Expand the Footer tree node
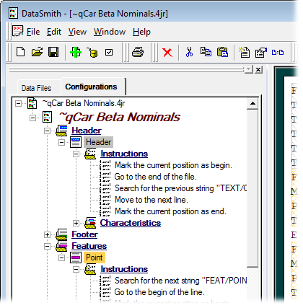Image resolution: width=303 pixels, height=308 pixels. [47, 234]
